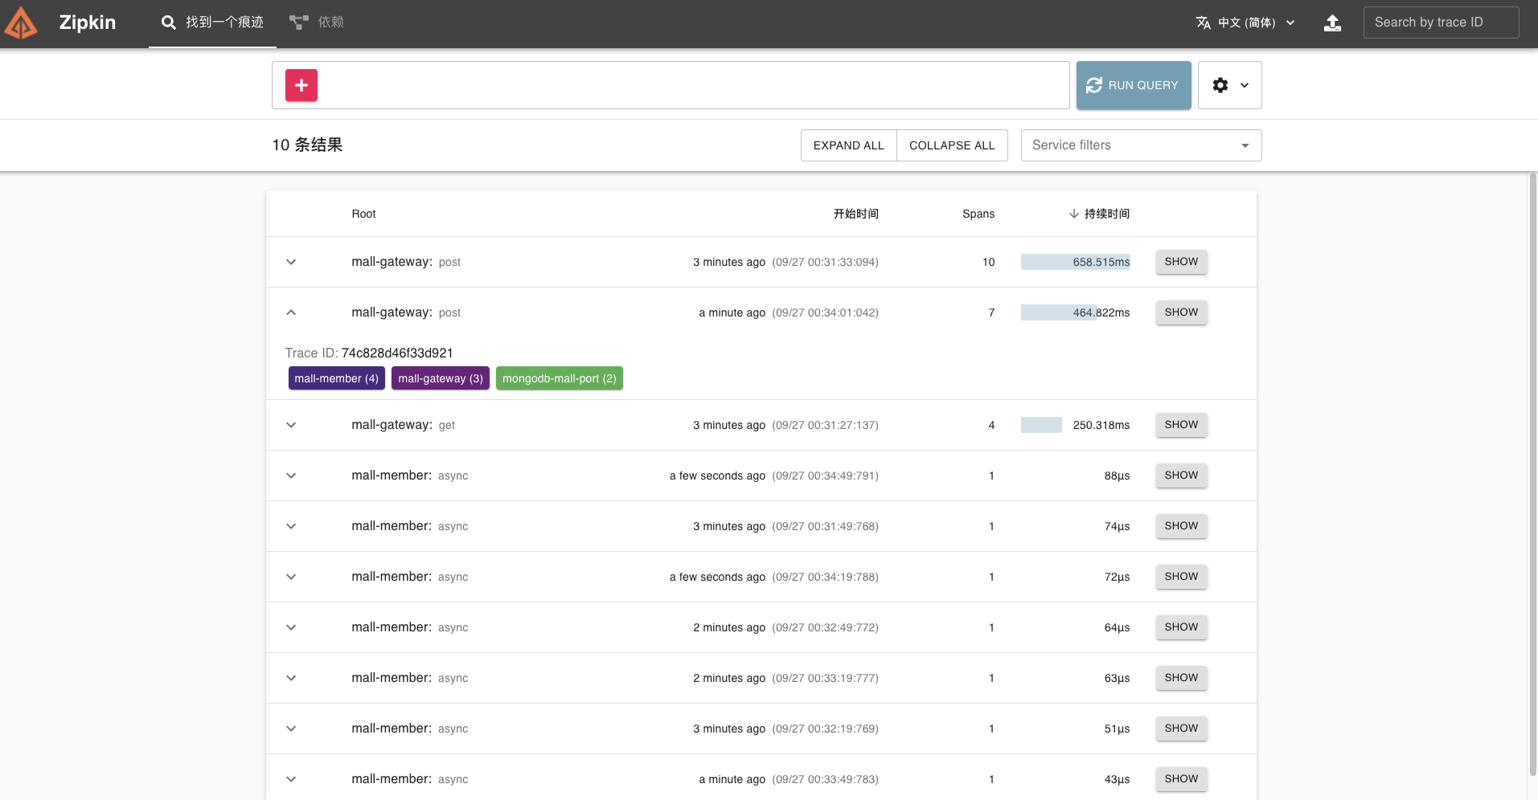The height and width of the screenshot is (800, 1538).
Task: Expand the mall-member async 43µs row
Action: coord(291,779)
